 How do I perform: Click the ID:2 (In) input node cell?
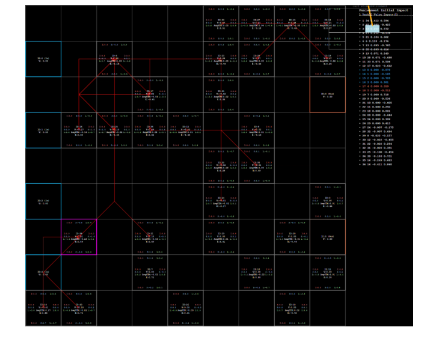click(43, 201)
